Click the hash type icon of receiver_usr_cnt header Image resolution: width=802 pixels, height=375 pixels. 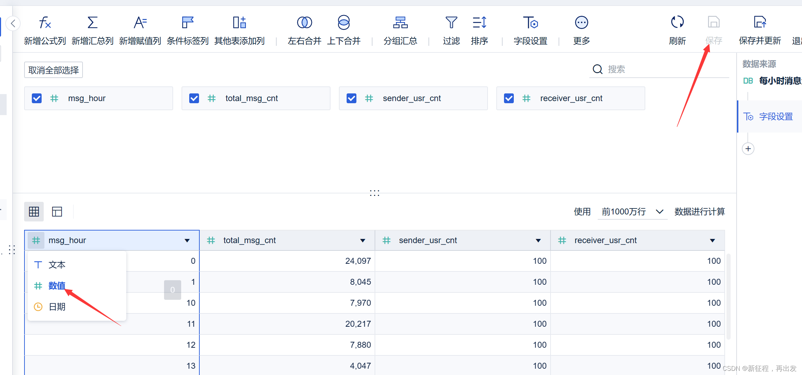(562, 240)
